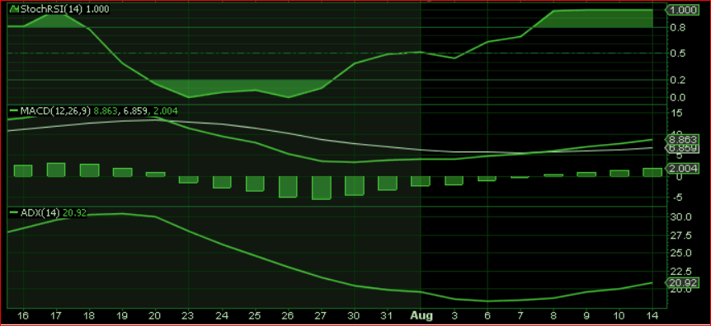This screenshot has width=711, height=326.
Task: Click the 0.5 level on StochRSI scale
Action: tap(678, 54)
